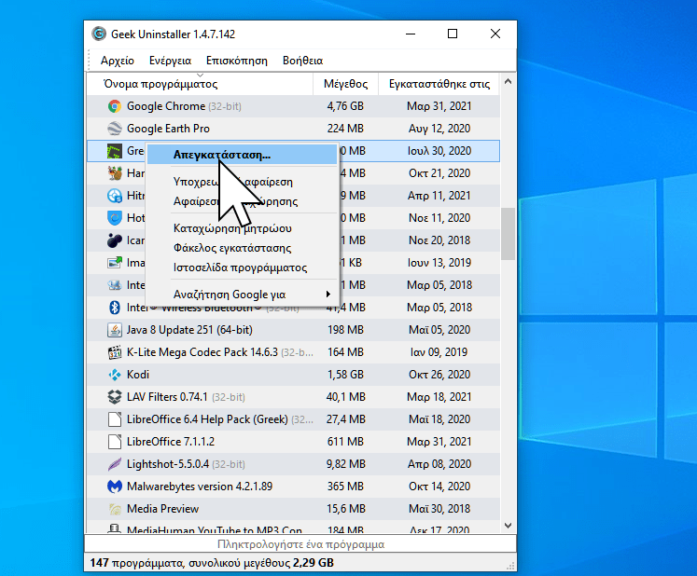Open the Βοήθεια menu
This screenshot has height=576, width=697.
[302, 61]
